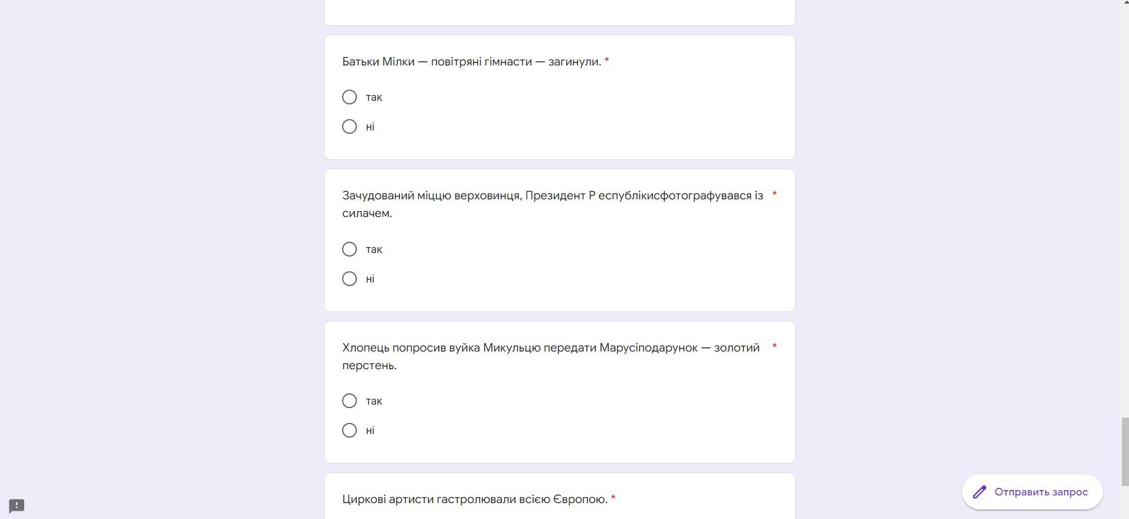The height and width of the screenshot is (519, 1129).
Task: Click the 'ні' label under силачем question
Action: [370, 279]
